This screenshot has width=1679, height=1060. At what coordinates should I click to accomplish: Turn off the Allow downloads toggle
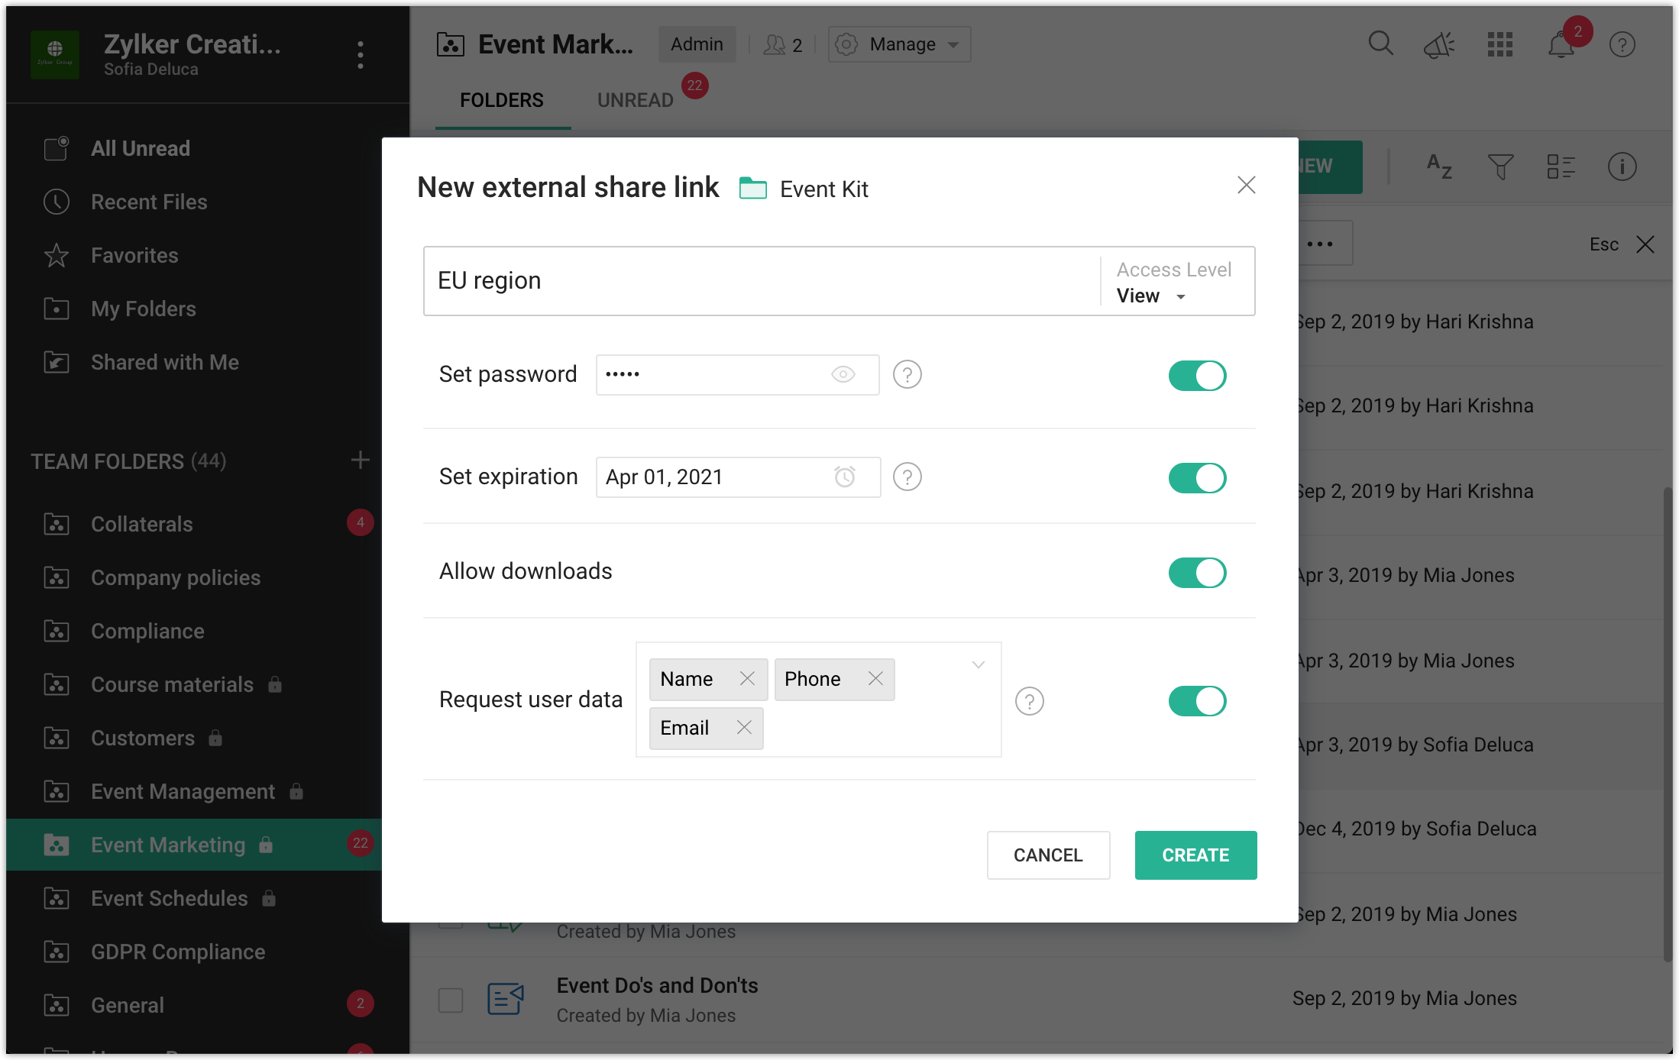[1196, 573]
